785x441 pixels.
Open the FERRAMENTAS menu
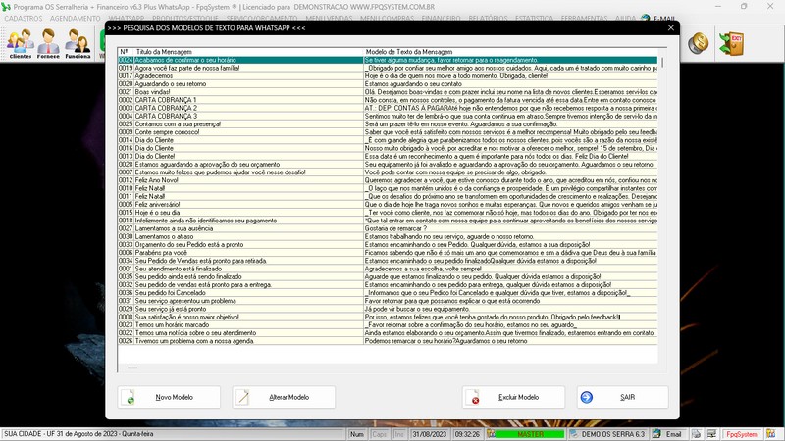(584, 19)
